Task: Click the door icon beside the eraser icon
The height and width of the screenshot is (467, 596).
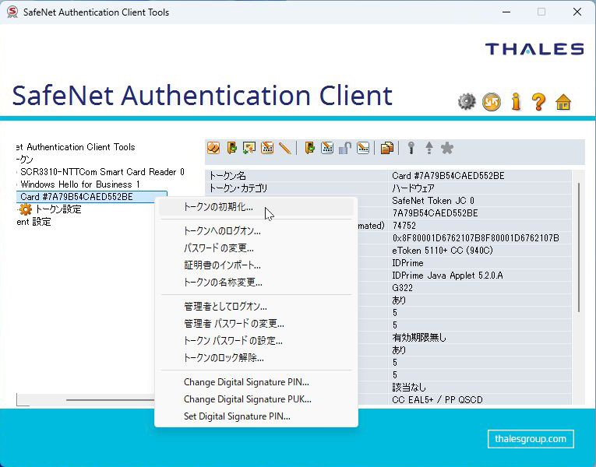Action: click(x=231, y=148)
